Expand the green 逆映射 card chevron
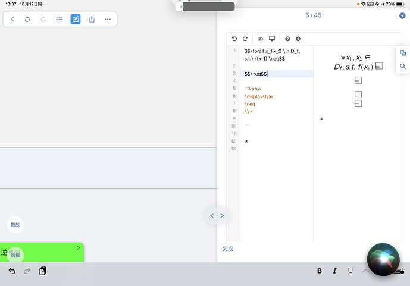This screenshot has width=410, height=286. click(x=79, y=248)
